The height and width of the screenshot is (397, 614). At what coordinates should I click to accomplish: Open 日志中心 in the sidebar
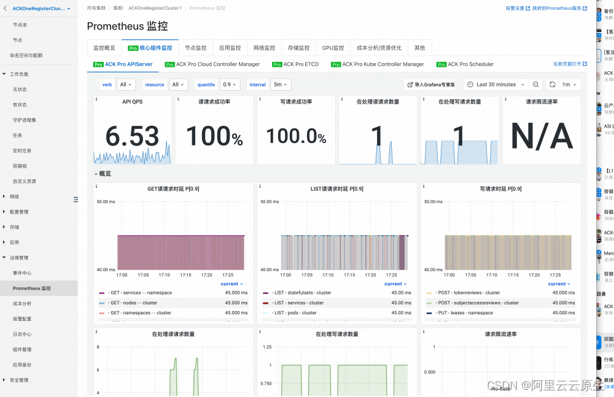pyautogui.click(x=22, y=334)
